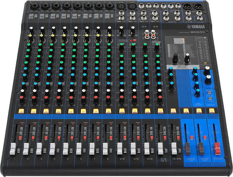Viewport: 233px width, 177px height.
Task: Turn the channel 7 white FX send knob
Action: coord(96,91)
